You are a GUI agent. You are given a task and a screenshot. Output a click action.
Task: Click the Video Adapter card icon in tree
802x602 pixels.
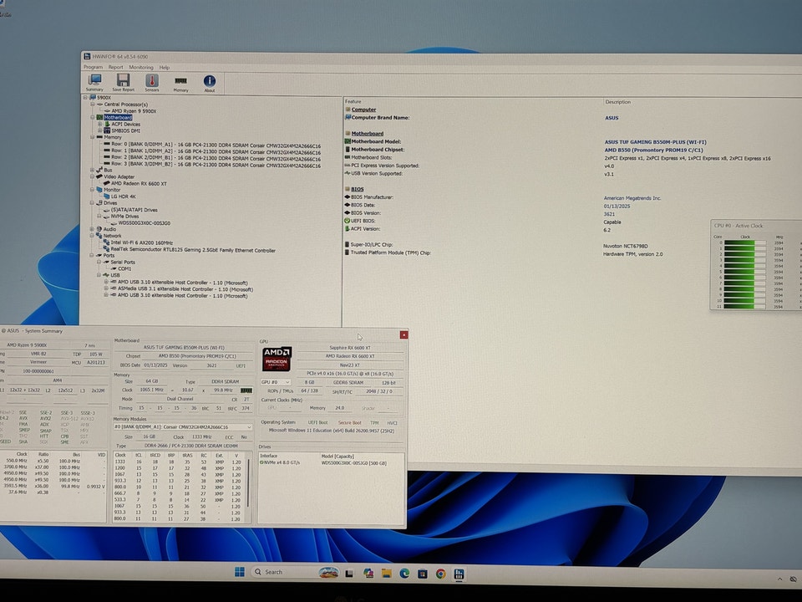[99, 176]
